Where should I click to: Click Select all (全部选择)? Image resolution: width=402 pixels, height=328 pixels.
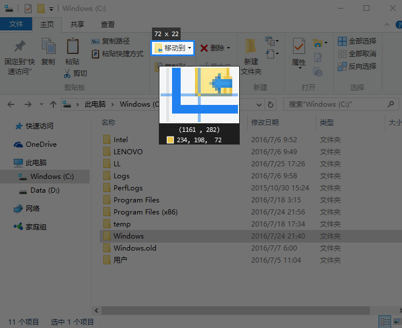coord(357,41)
